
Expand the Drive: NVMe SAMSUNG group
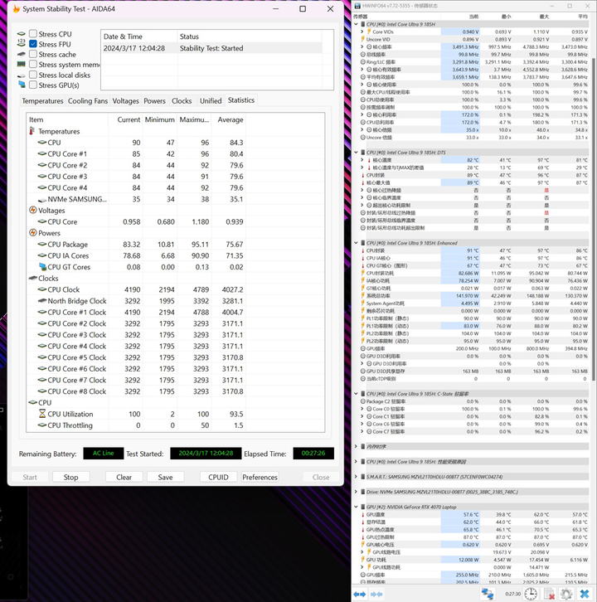[356, 492]
